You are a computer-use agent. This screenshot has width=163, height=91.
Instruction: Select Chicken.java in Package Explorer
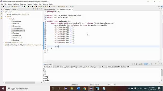(17, 26)
